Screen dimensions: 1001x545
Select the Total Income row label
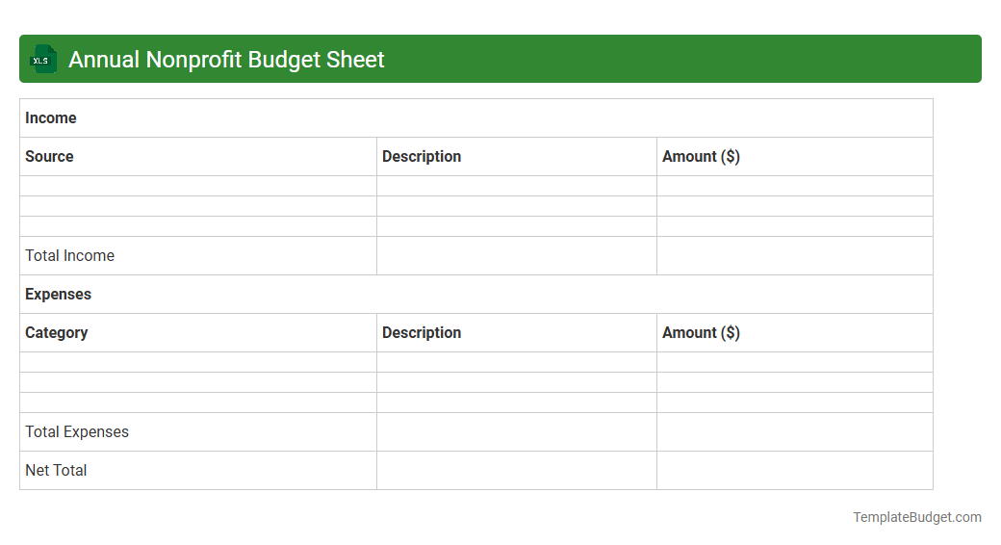point(69,255)
